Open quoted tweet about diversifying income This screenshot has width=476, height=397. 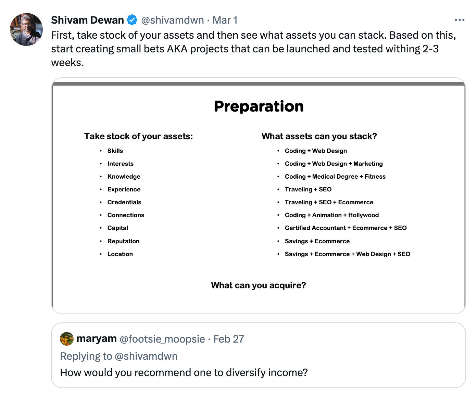pyautogui.click(x=259, y=355)
